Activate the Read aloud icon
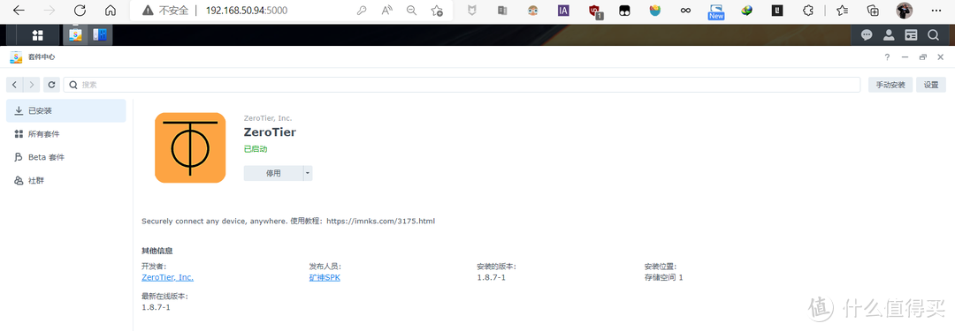Image resolution: width=955 pixels, height=331 pixels. 386,11
